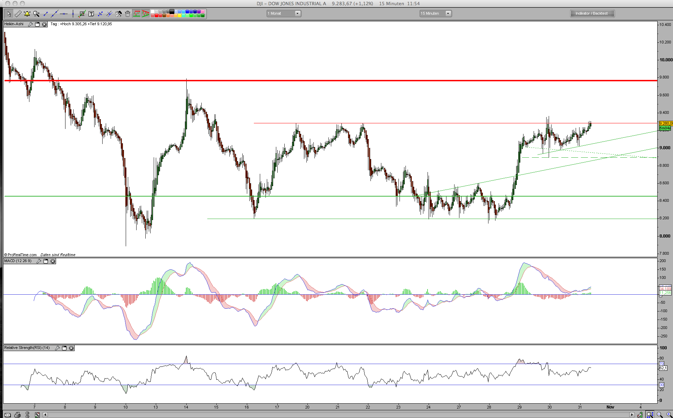Choose the text annotation tool
The width and height of the screenshot is (673, 418).
pos(91,14)
